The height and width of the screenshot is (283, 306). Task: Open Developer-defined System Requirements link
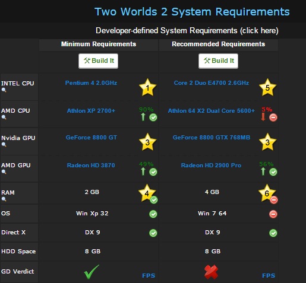(x=187, y=31)
